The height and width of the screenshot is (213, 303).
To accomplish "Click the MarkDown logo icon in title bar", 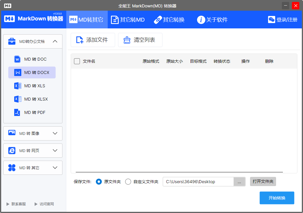I will (x=8, y=6).
